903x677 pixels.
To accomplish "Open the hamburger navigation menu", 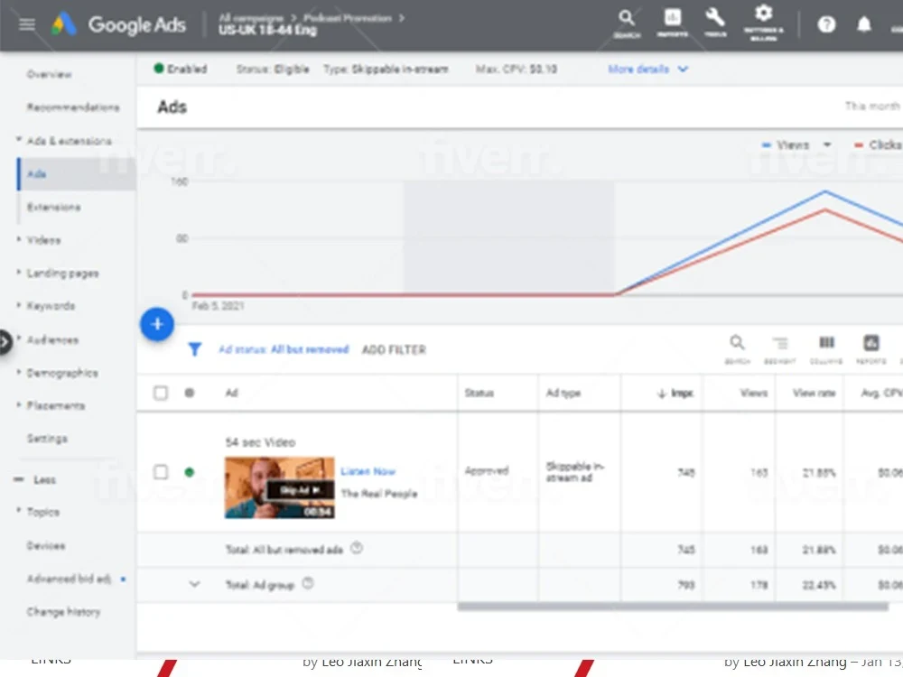I will pos(27,24).
